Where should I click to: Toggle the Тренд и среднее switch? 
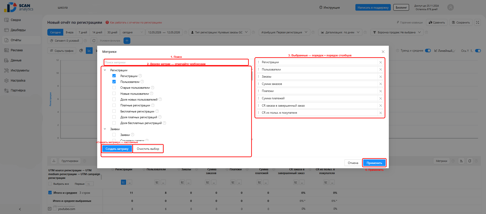pos(428,51)
